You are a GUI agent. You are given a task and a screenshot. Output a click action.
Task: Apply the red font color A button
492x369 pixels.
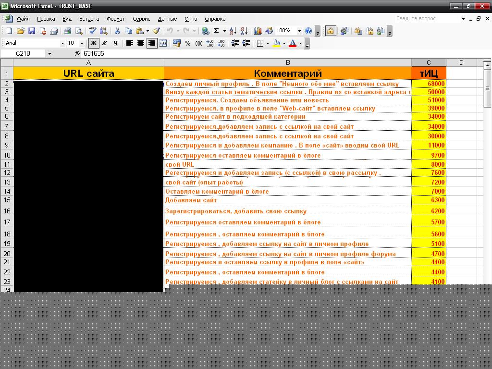click(293, 43)
